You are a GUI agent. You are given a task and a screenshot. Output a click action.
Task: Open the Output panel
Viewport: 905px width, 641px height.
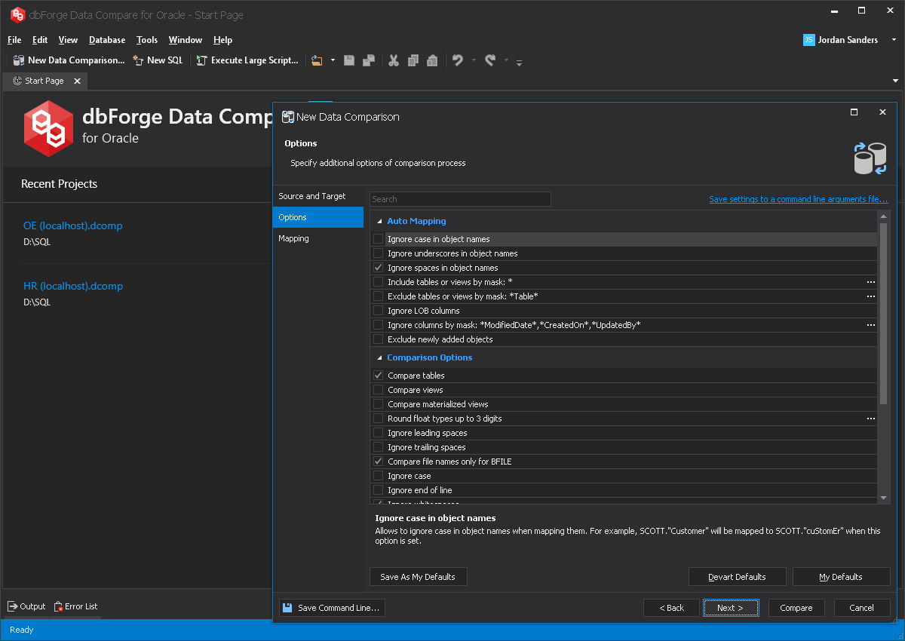pos(26,606)
